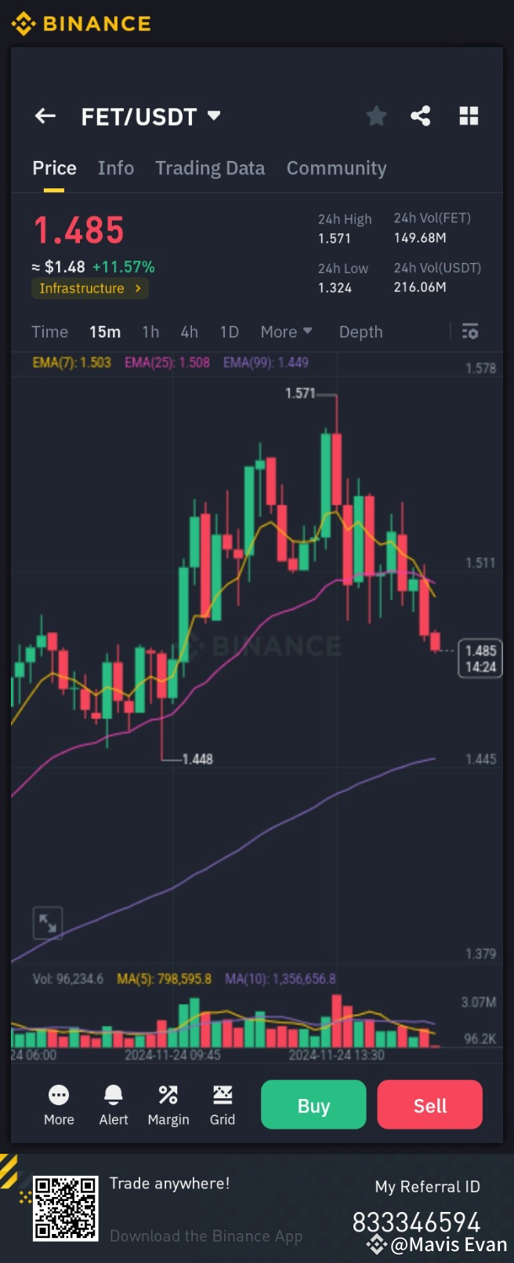The width and height of the screenshot is (514, 1263).
Task: Select the 1.485 current price marker
Action: coord(480,658)
